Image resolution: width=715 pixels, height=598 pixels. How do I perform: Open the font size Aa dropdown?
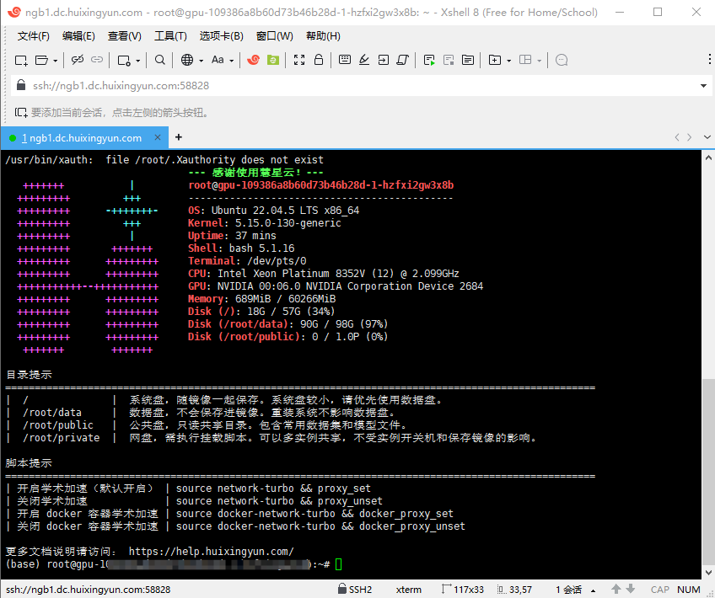223,60
